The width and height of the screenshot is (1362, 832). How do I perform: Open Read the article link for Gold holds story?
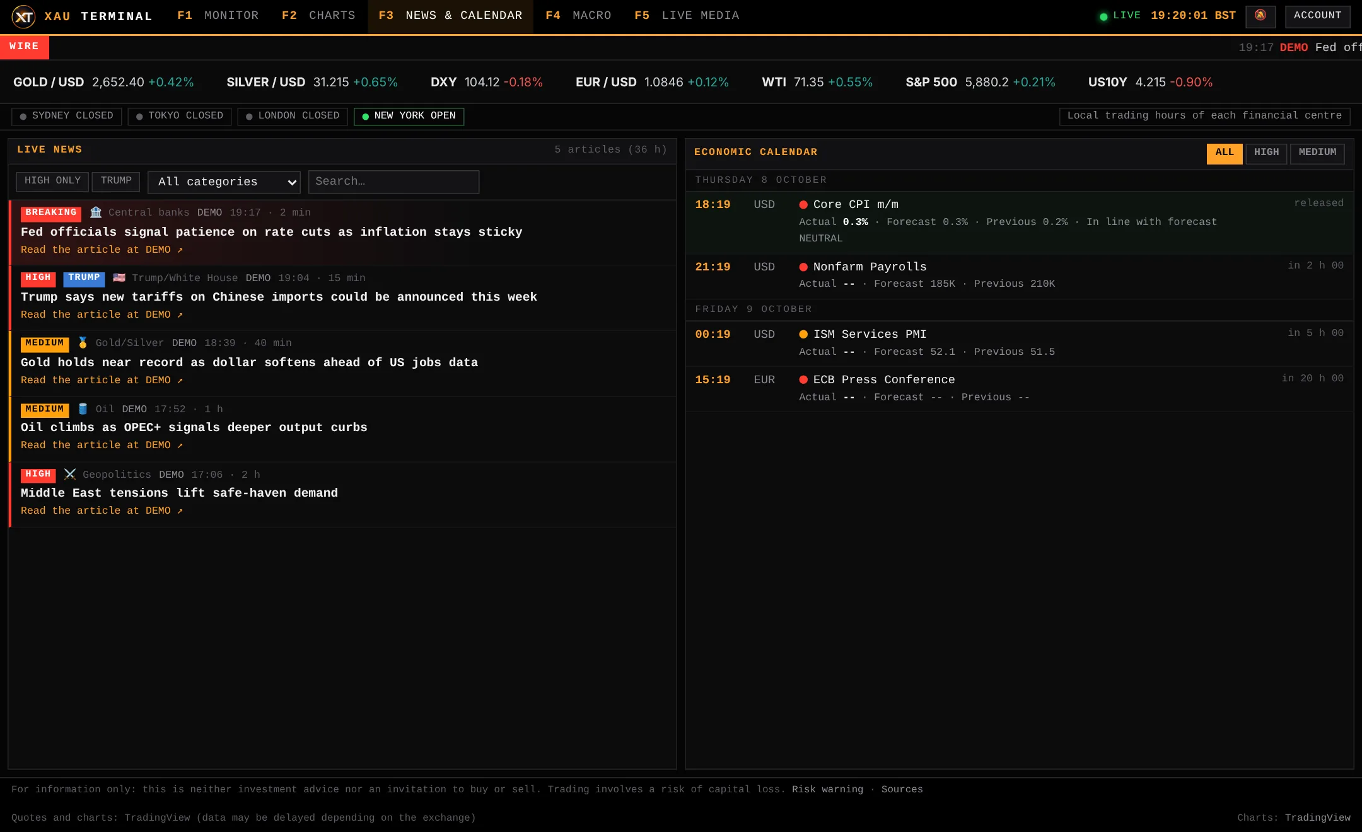tap(102, 381)
